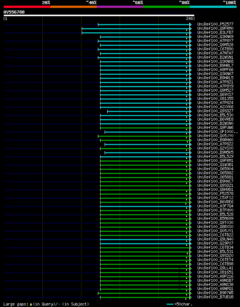The image size is (240, 307).
Task: Select the AV556780 query label
Action: click(x=14, y=12)
